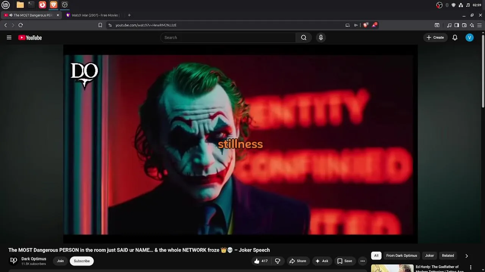This screenshot has height=272, width=485.
Task: Bookmark this page
Action: pyautogui.click(x=100, y=25)
